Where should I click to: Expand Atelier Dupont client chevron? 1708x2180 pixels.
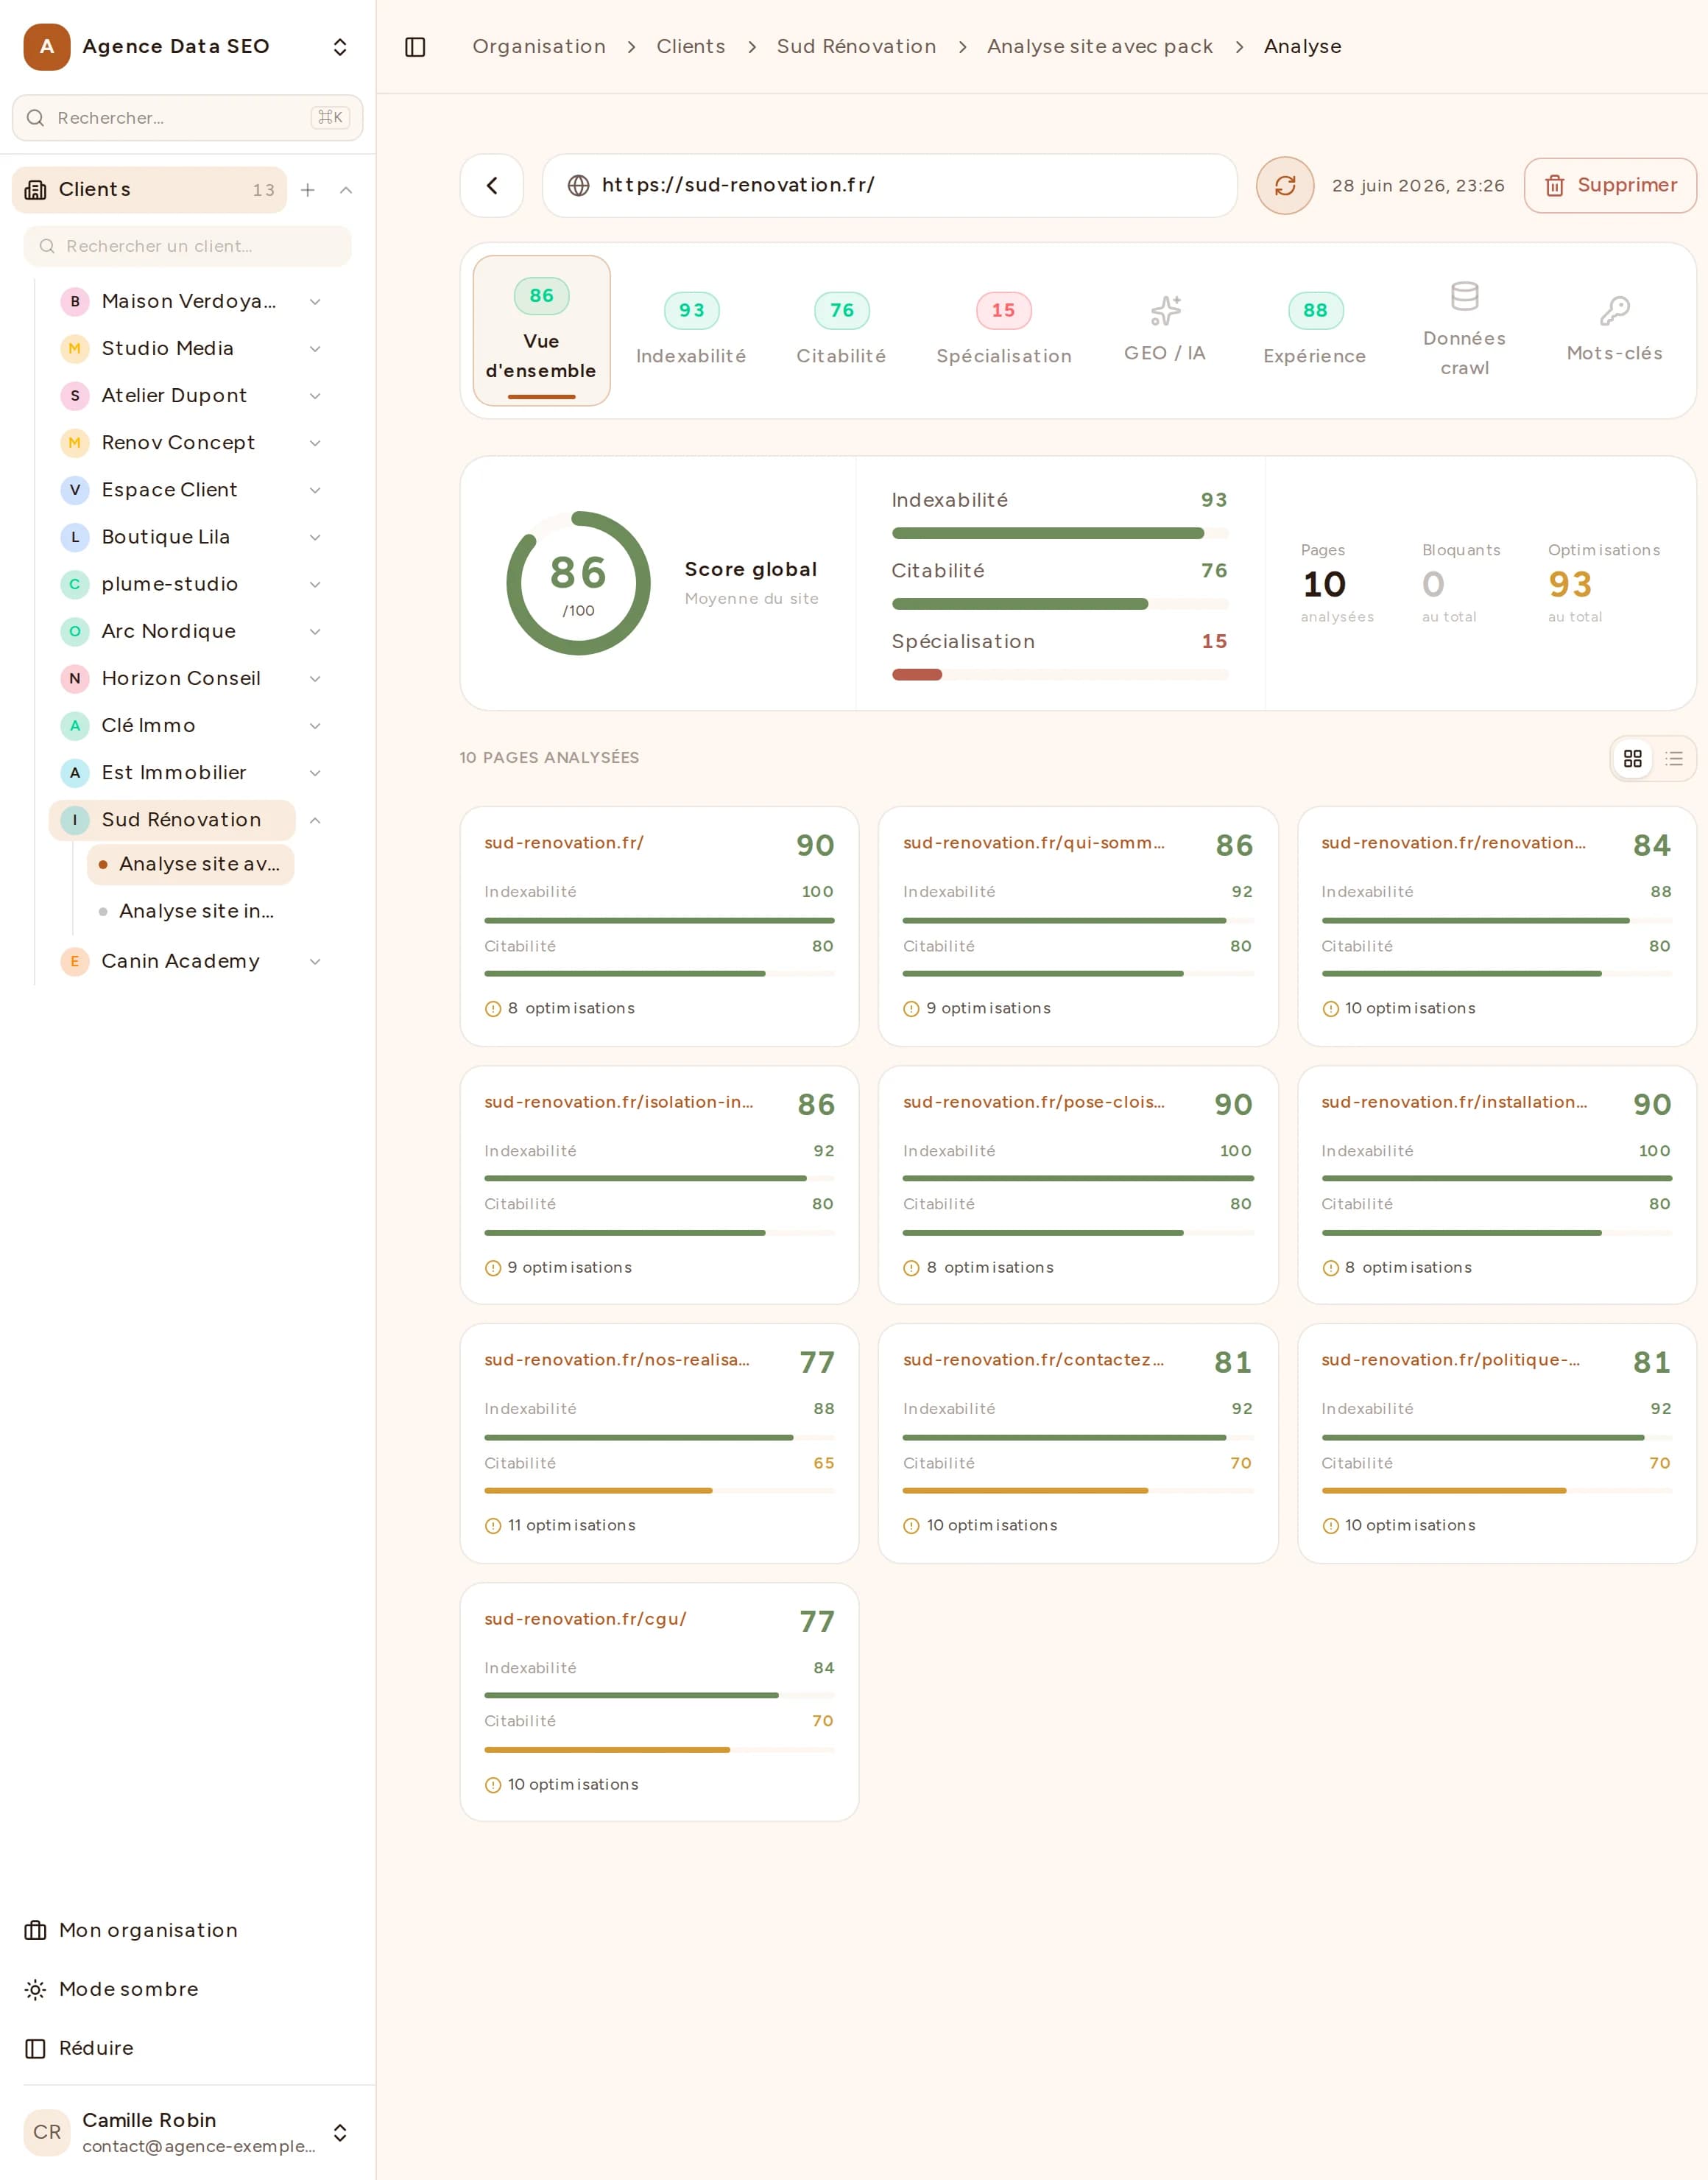[315, 395]
